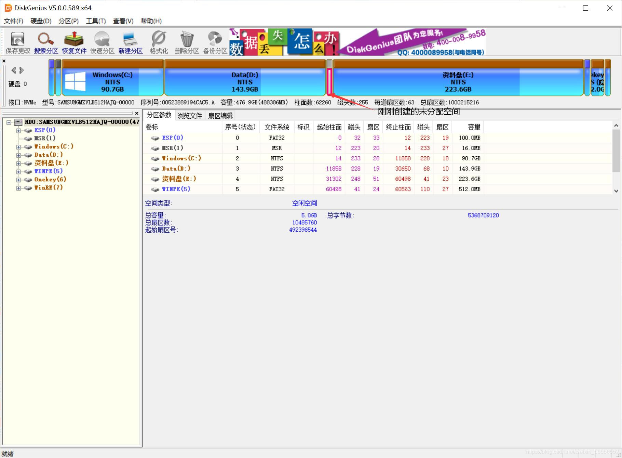Screen dimensions: 622x458
Task: Click the Format (格式化) toolbar icon
Action: point(159,42)
